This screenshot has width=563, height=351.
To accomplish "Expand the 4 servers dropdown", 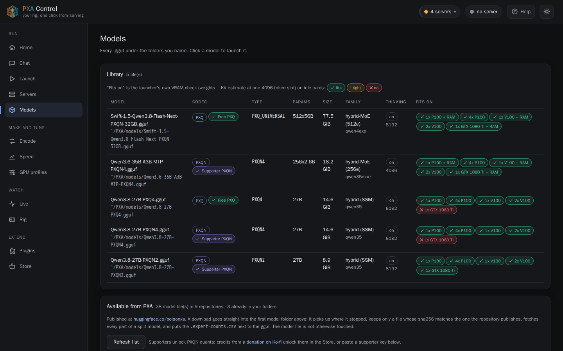I will point(439,12).
